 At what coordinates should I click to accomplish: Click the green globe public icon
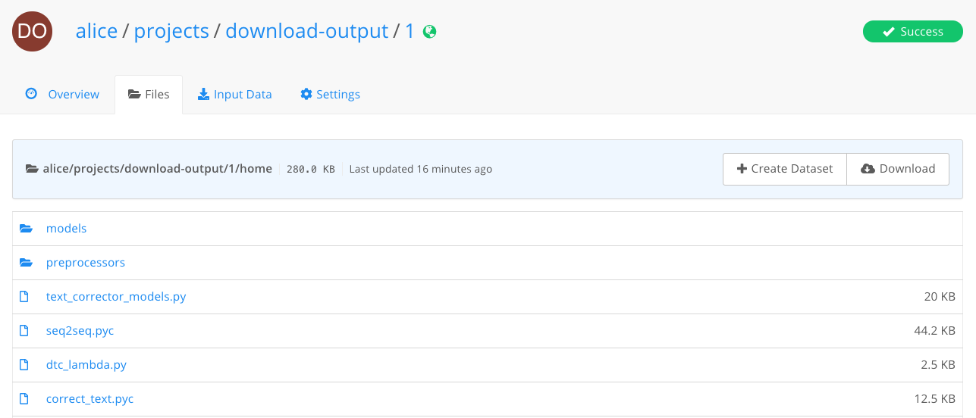(x=429, y=32)
